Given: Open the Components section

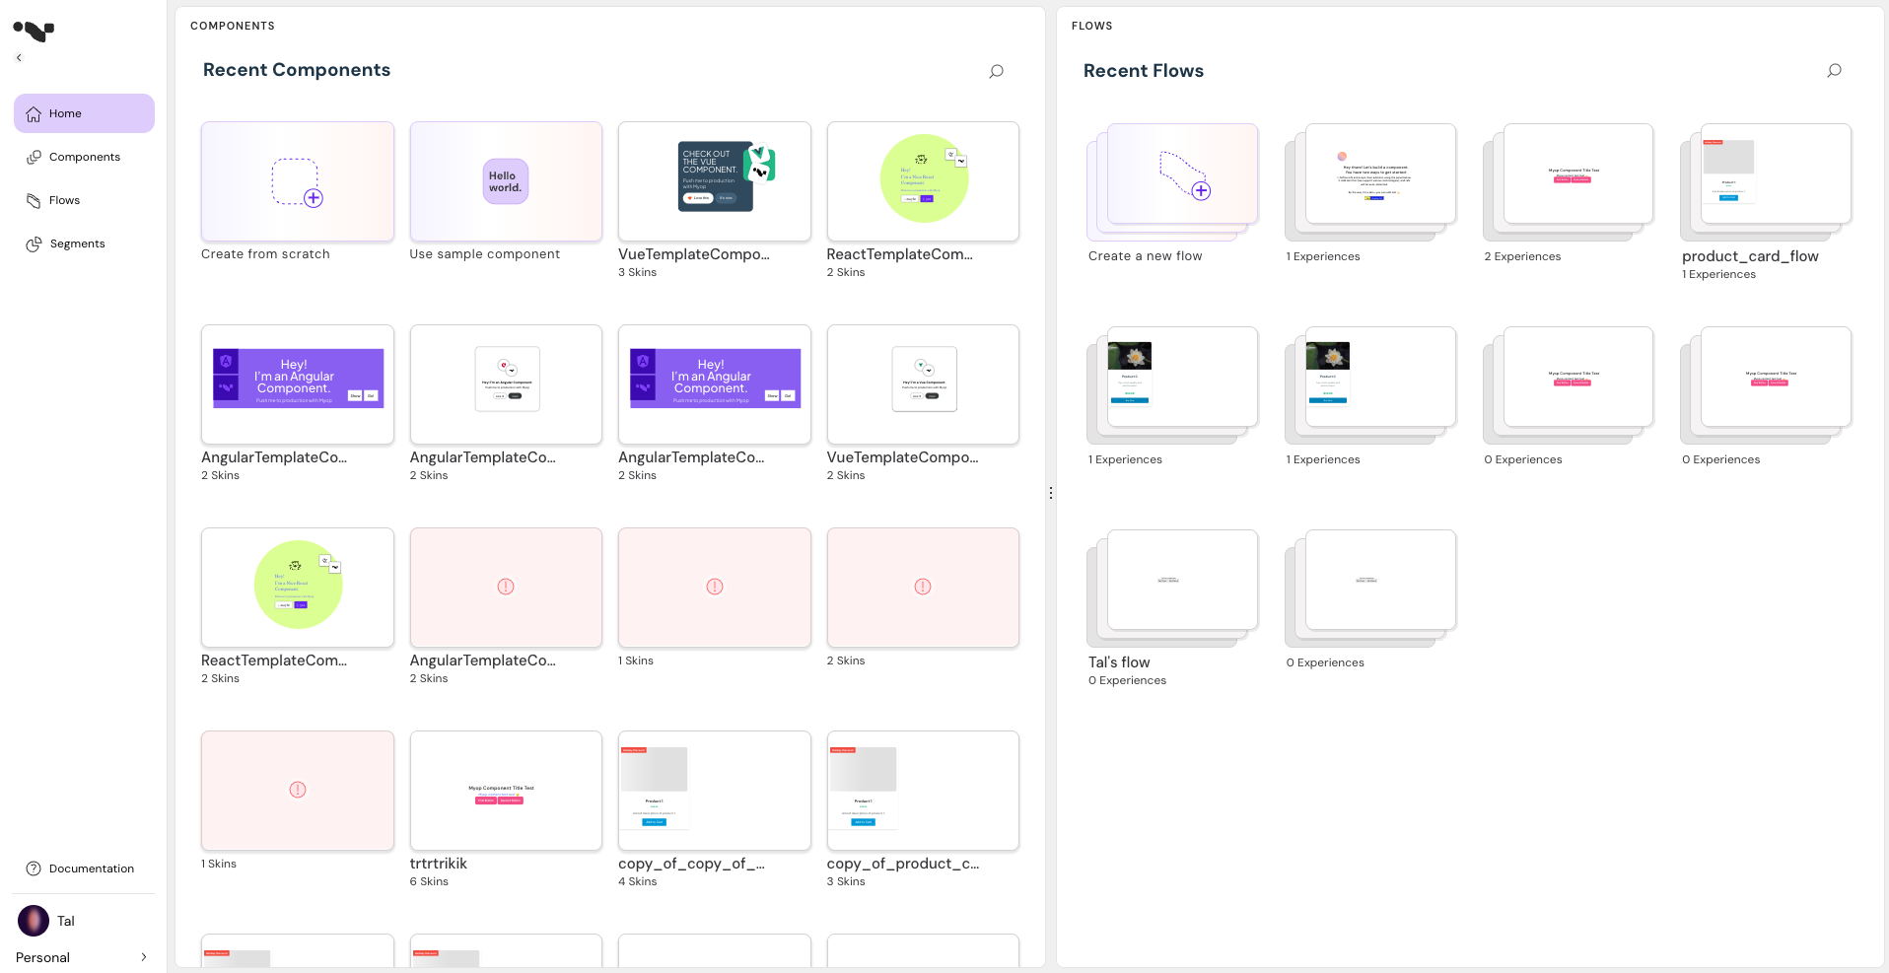Looking at the screenshot, I should 84,157.
